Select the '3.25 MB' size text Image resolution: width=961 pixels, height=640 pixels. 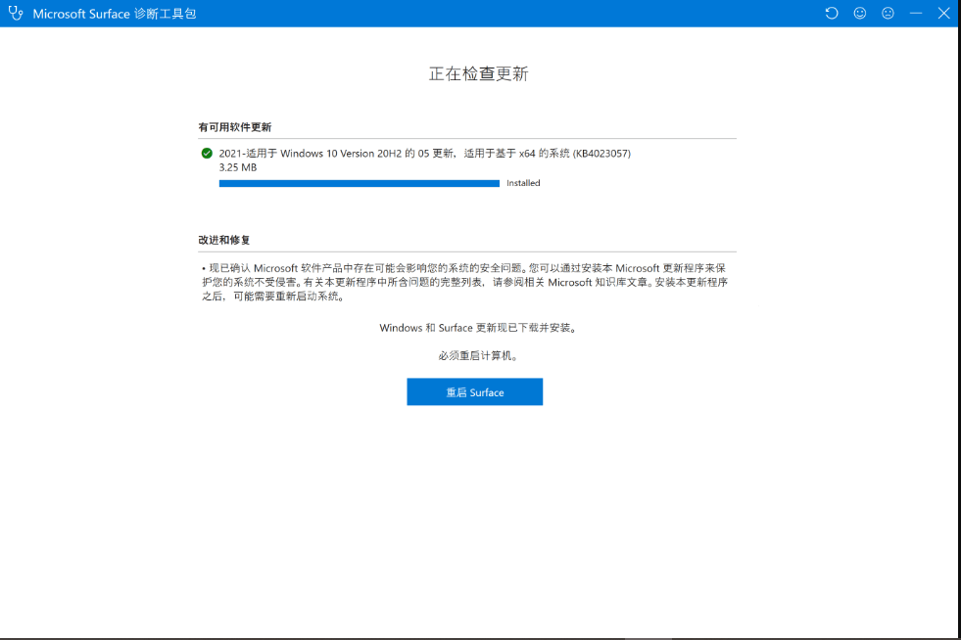(x=238, y=167)
